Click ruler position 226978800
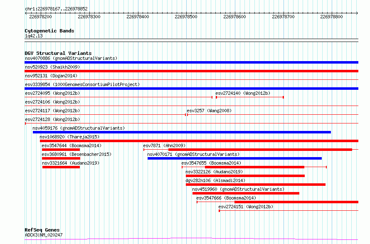This screenshot has height=244, width=370. pyautogui.click(x=331, y=17)
